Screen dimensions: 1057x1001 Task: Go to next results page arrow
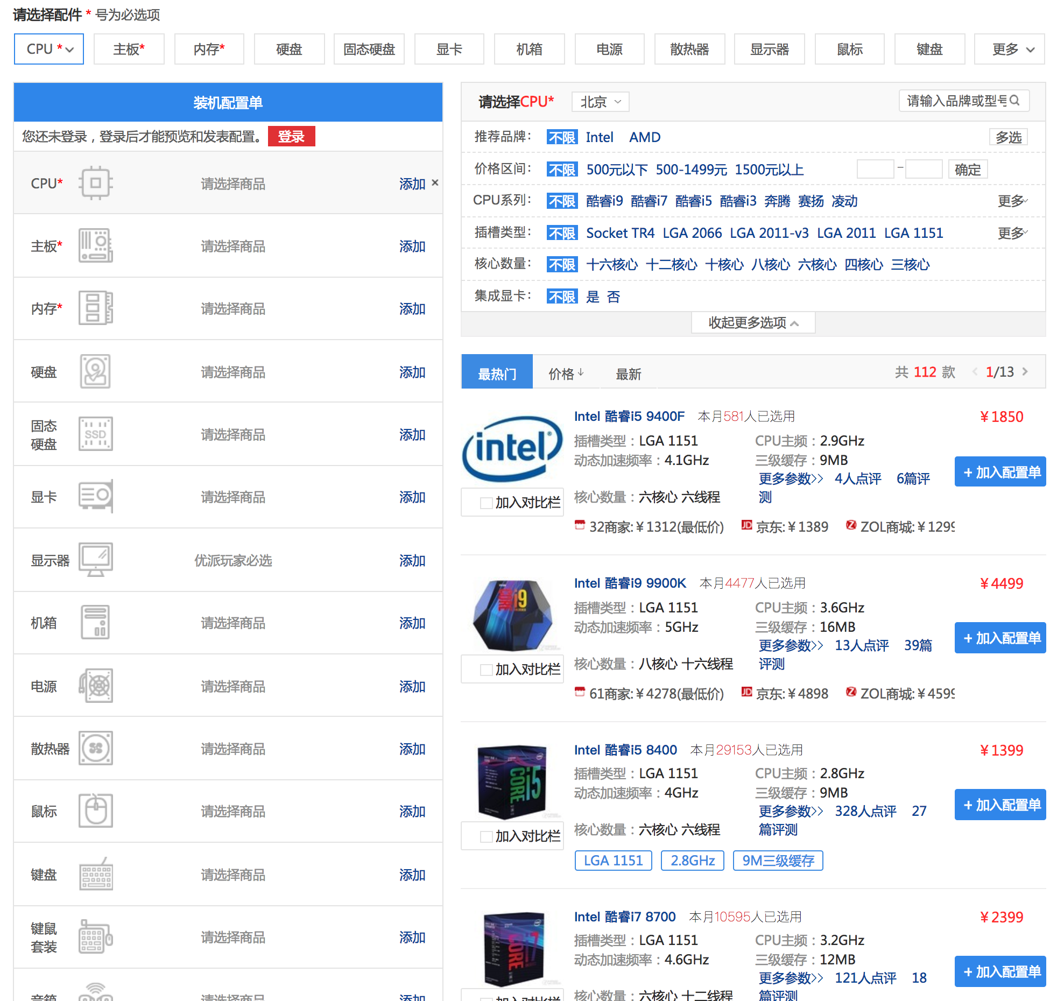1025,372
